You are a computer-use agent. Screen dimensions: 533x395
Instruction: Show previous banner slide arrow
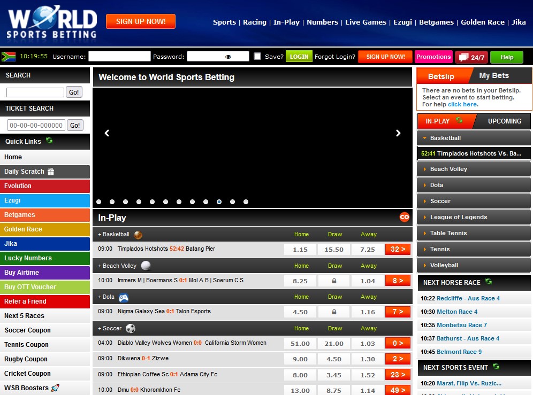tap(106, 133)
